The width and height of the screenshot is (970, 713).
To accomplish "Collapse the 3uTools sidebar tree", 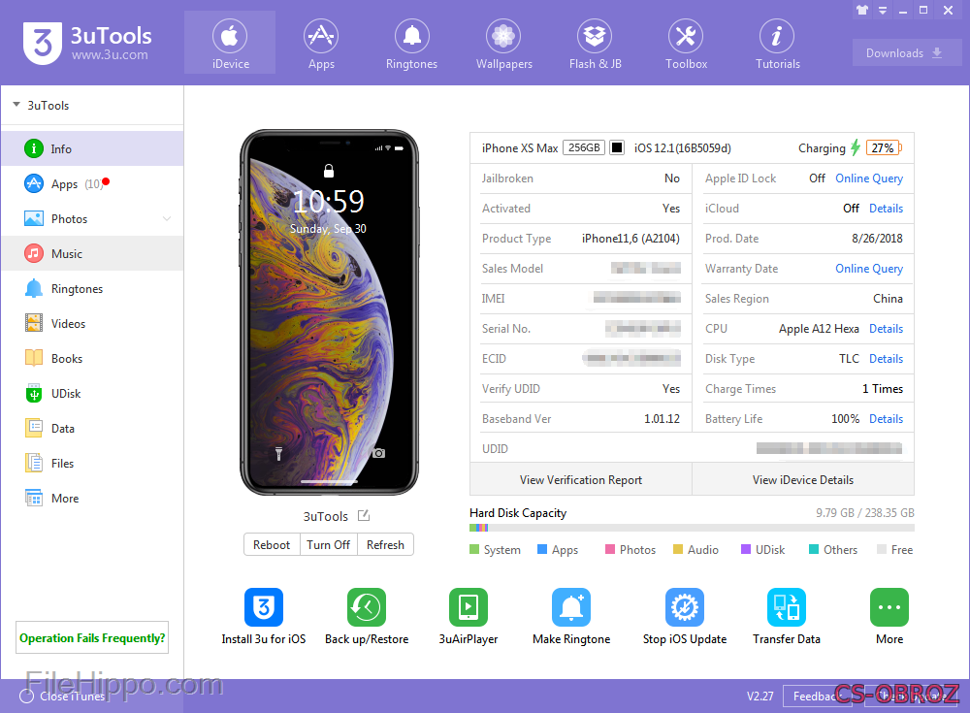I will [16, 106].
